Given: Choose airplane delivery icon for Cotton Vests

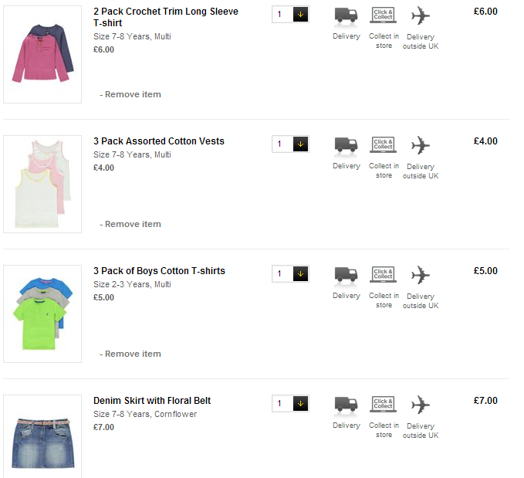Looking at the screenshot, I should pos(420,145).
